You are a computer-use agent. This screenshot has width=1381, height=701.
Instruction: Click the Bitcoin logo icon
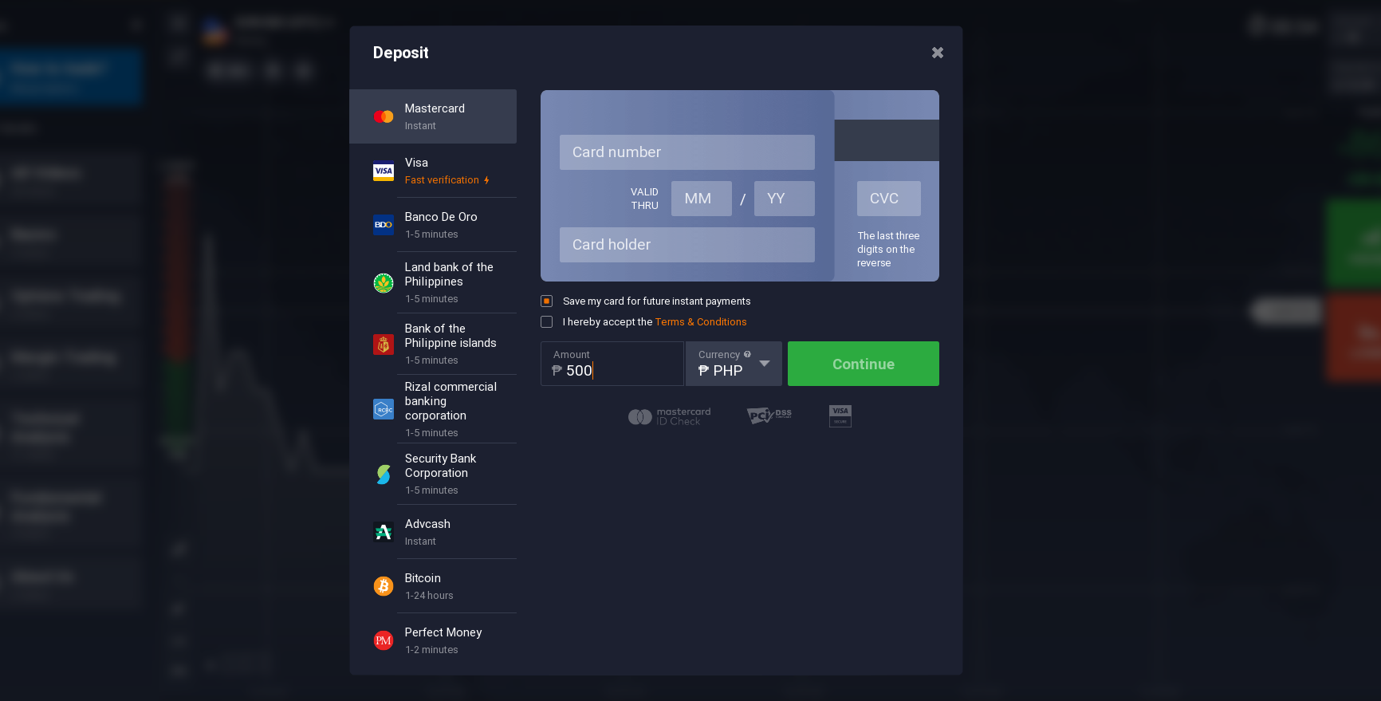pyautogui.click(x=384, y=586)
